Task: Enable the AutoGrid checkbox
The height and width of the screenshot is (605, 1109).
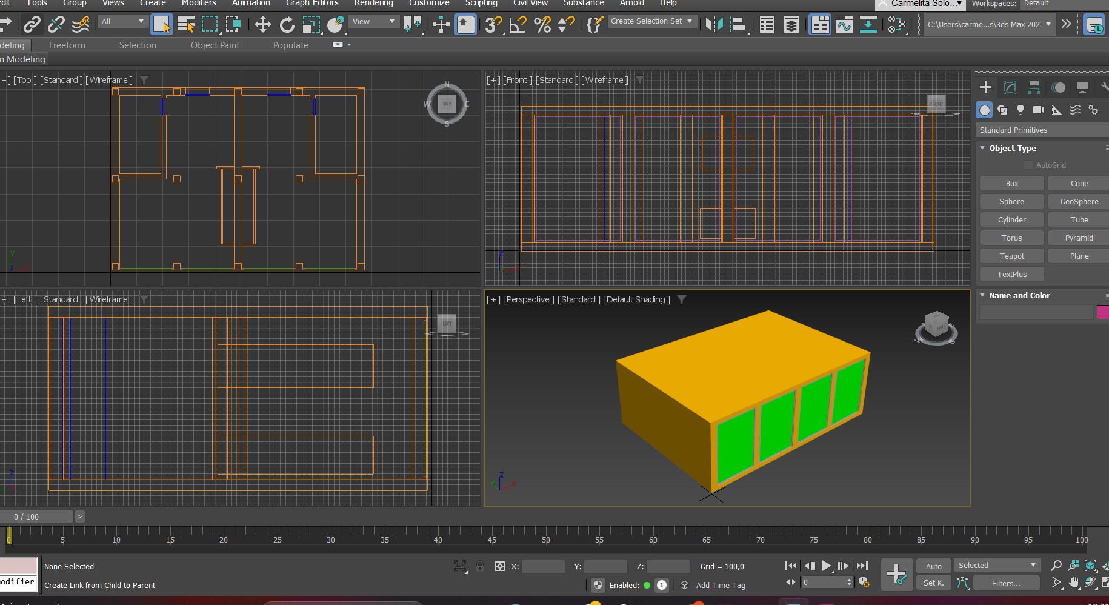Action: pyautogui.click(x=1028, y=165)
